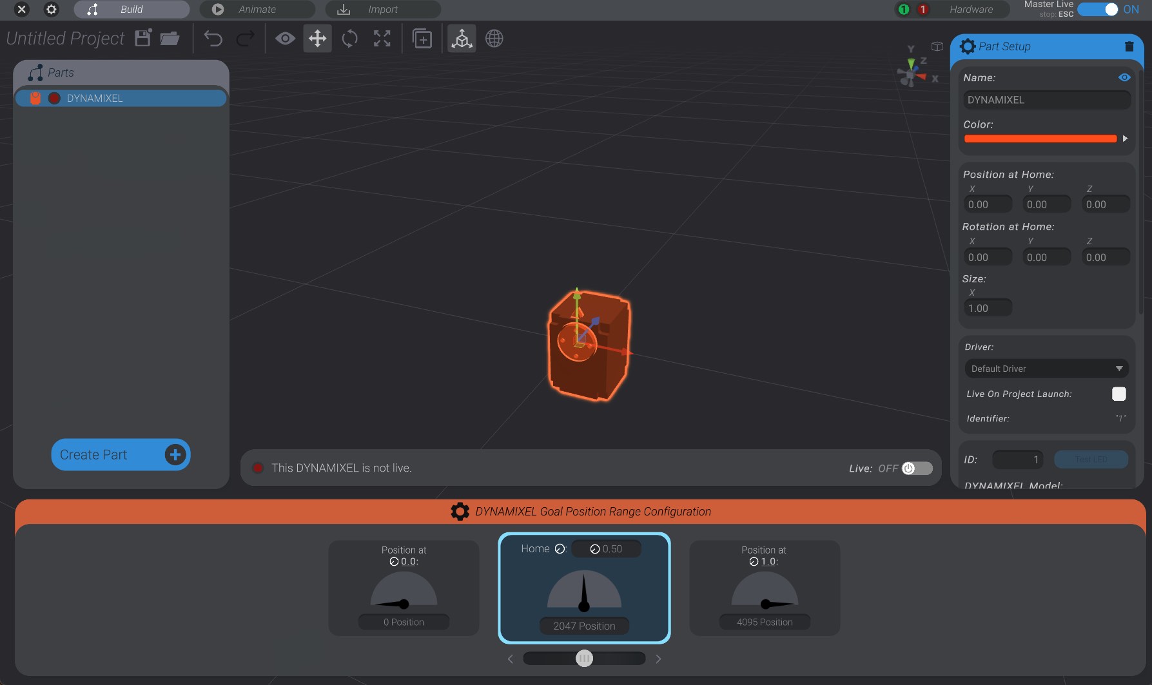Click the Undo arrow
The width and height of the screenshot is (1152, 685).
point(213,39)
